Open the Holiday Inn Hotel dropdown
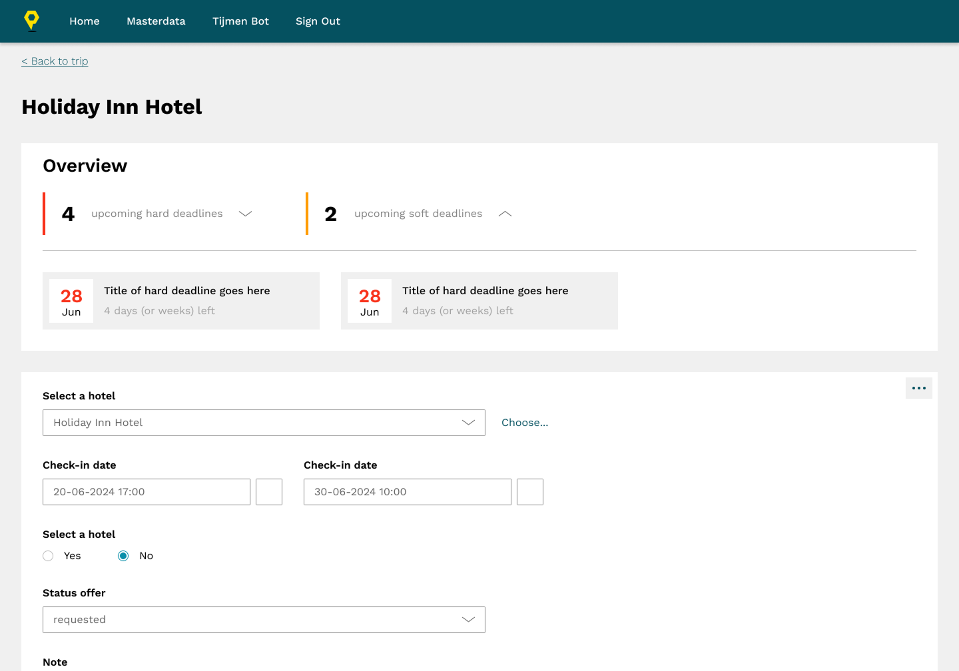 (x=264, y=423)
